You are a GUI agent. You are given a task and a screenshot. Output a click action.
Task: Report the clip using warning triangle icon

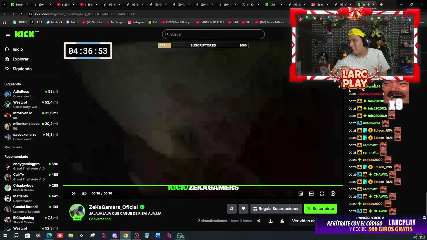click(x=282, y=221)
